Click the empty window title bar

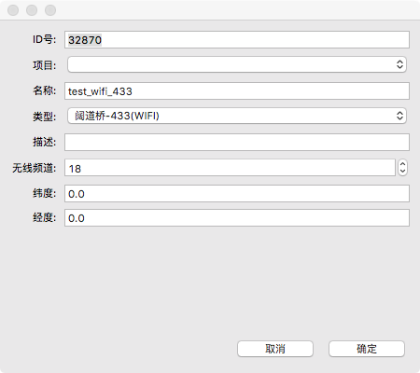point(236,10)
